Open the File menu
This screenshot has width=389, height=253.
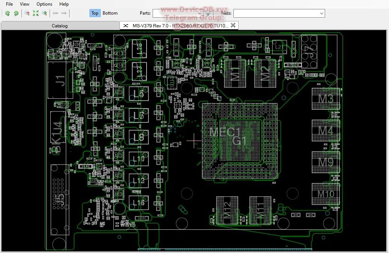click(9, 4)
